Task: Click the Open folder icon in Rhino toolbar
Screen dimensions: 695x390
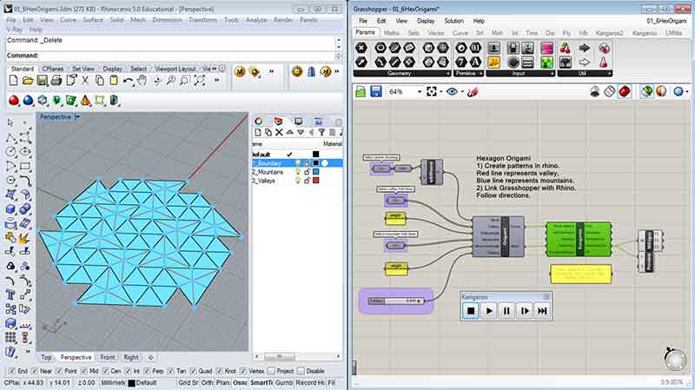Action: pyautogui.click(x=28, y=81)
